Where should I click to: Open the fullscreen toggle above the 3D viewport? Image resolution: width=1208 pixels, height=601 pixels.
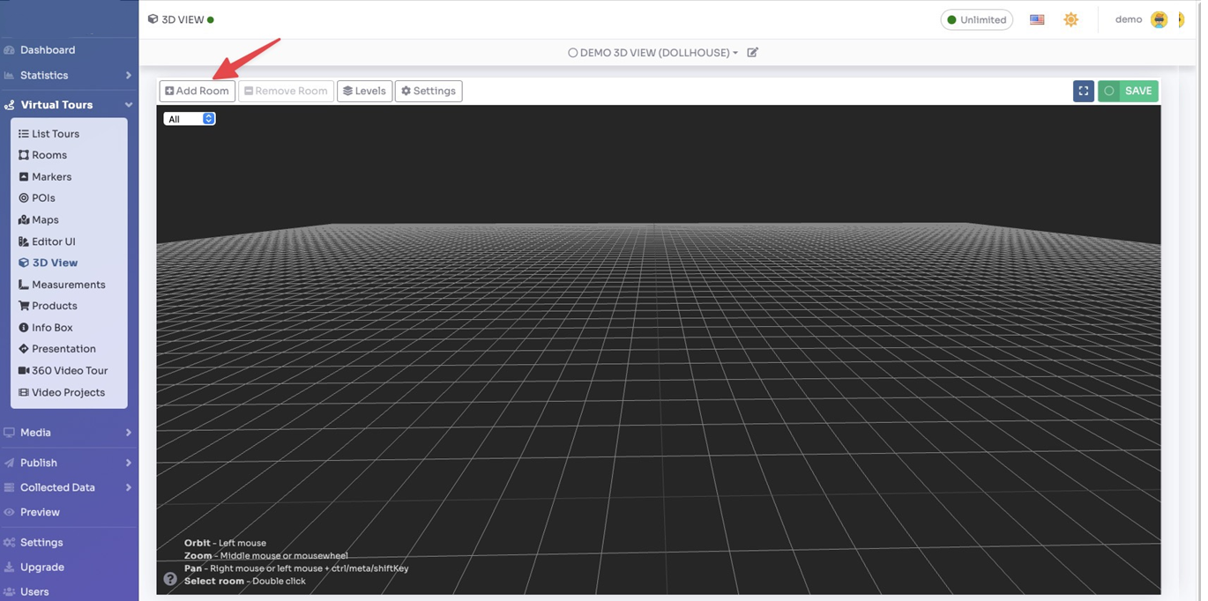(1083, 91)
